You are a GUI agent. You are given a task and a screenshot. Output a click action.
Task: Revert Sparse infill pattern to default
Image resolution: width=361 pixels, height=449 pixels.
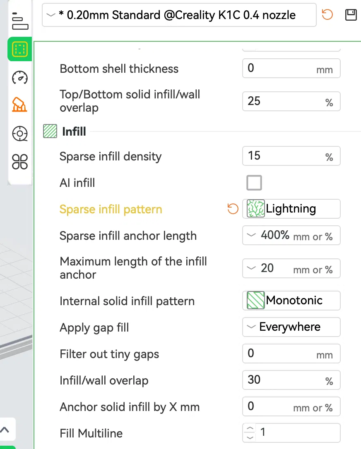pos(233,209)
